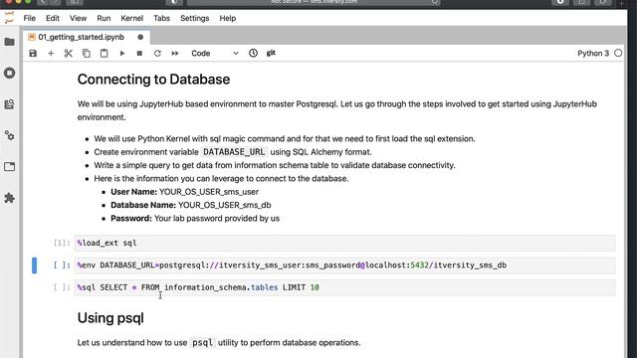This screenshot has width=637, height=358.
Task: Open the Git sidebar panel icon
Action: coord(9,104)
